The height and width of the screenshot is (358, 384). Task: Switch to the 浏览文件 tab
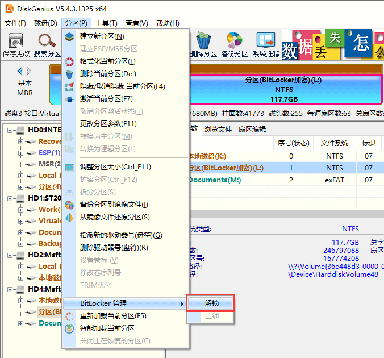(x=218, y=129)
